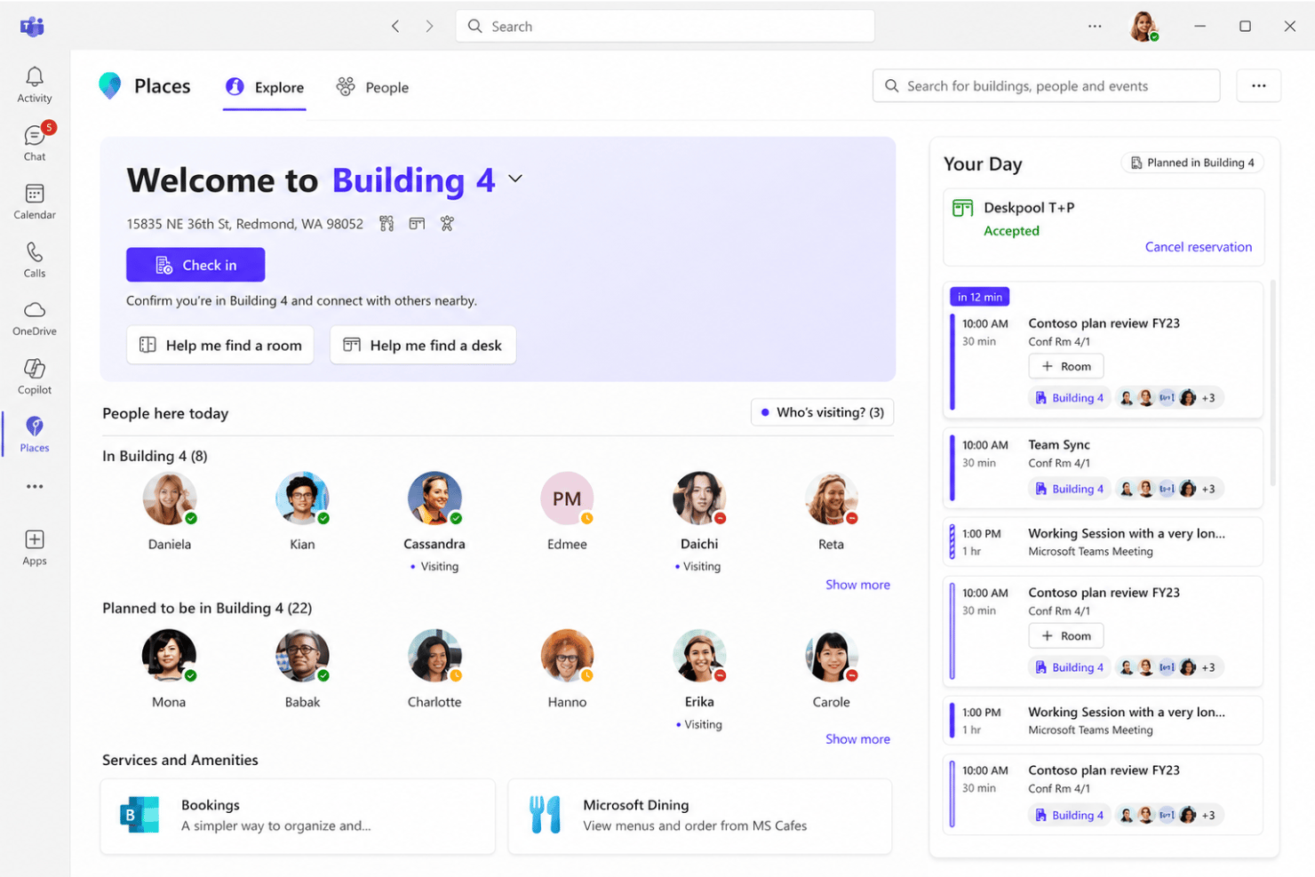Viewport: 1315px width, 877px height.
Task: Click Building 4 tag on Team Sync
Action: tap(1070, 489)
